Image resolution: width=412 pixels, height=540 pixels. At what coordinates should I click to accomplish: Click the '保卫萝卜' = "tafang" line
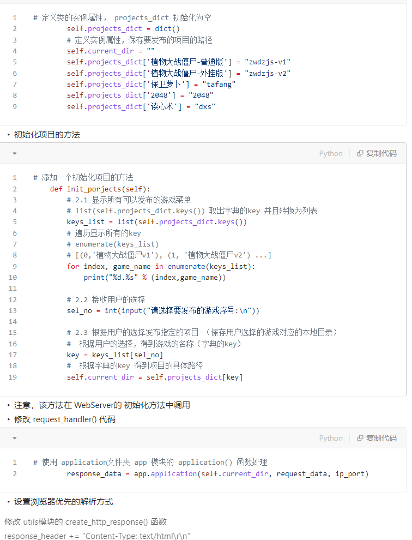click(151, 85)
